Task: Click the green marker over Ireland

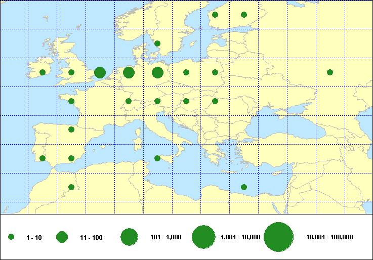Action: 43,72
